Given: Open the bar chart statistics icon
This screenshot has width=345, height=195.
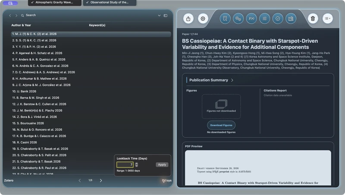Looking at the screenshot, I should pos(291,19).
